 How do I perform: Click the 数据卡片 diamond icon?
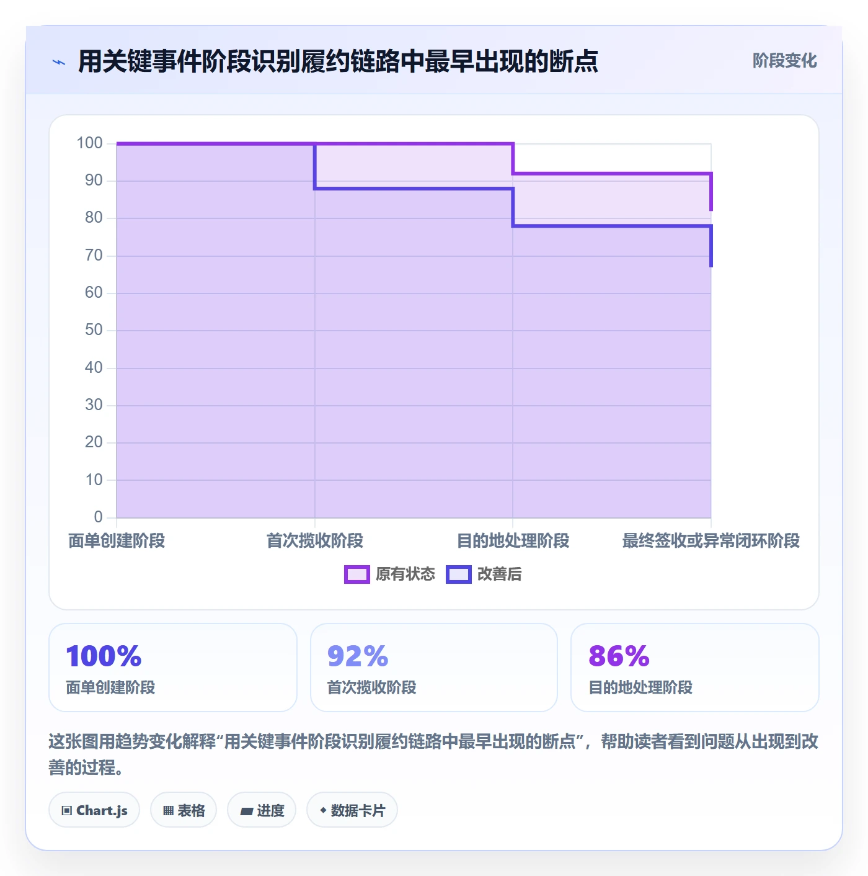point(323,810)
